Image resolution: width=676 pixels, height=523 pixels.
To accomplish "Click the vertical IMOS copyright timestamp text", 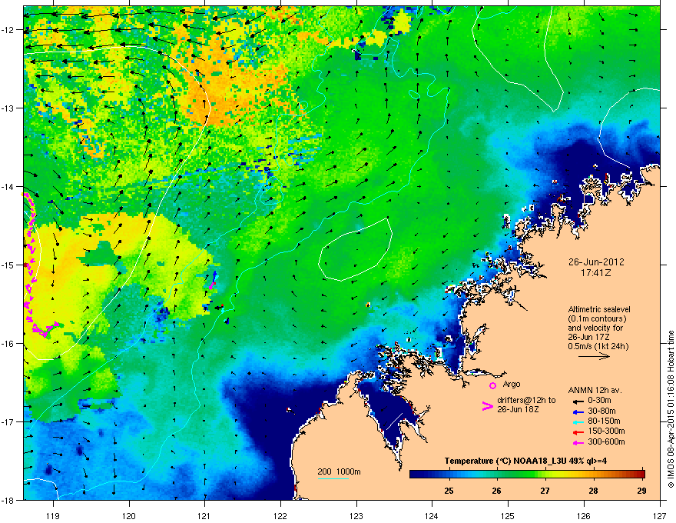I will tap(671, 409).
